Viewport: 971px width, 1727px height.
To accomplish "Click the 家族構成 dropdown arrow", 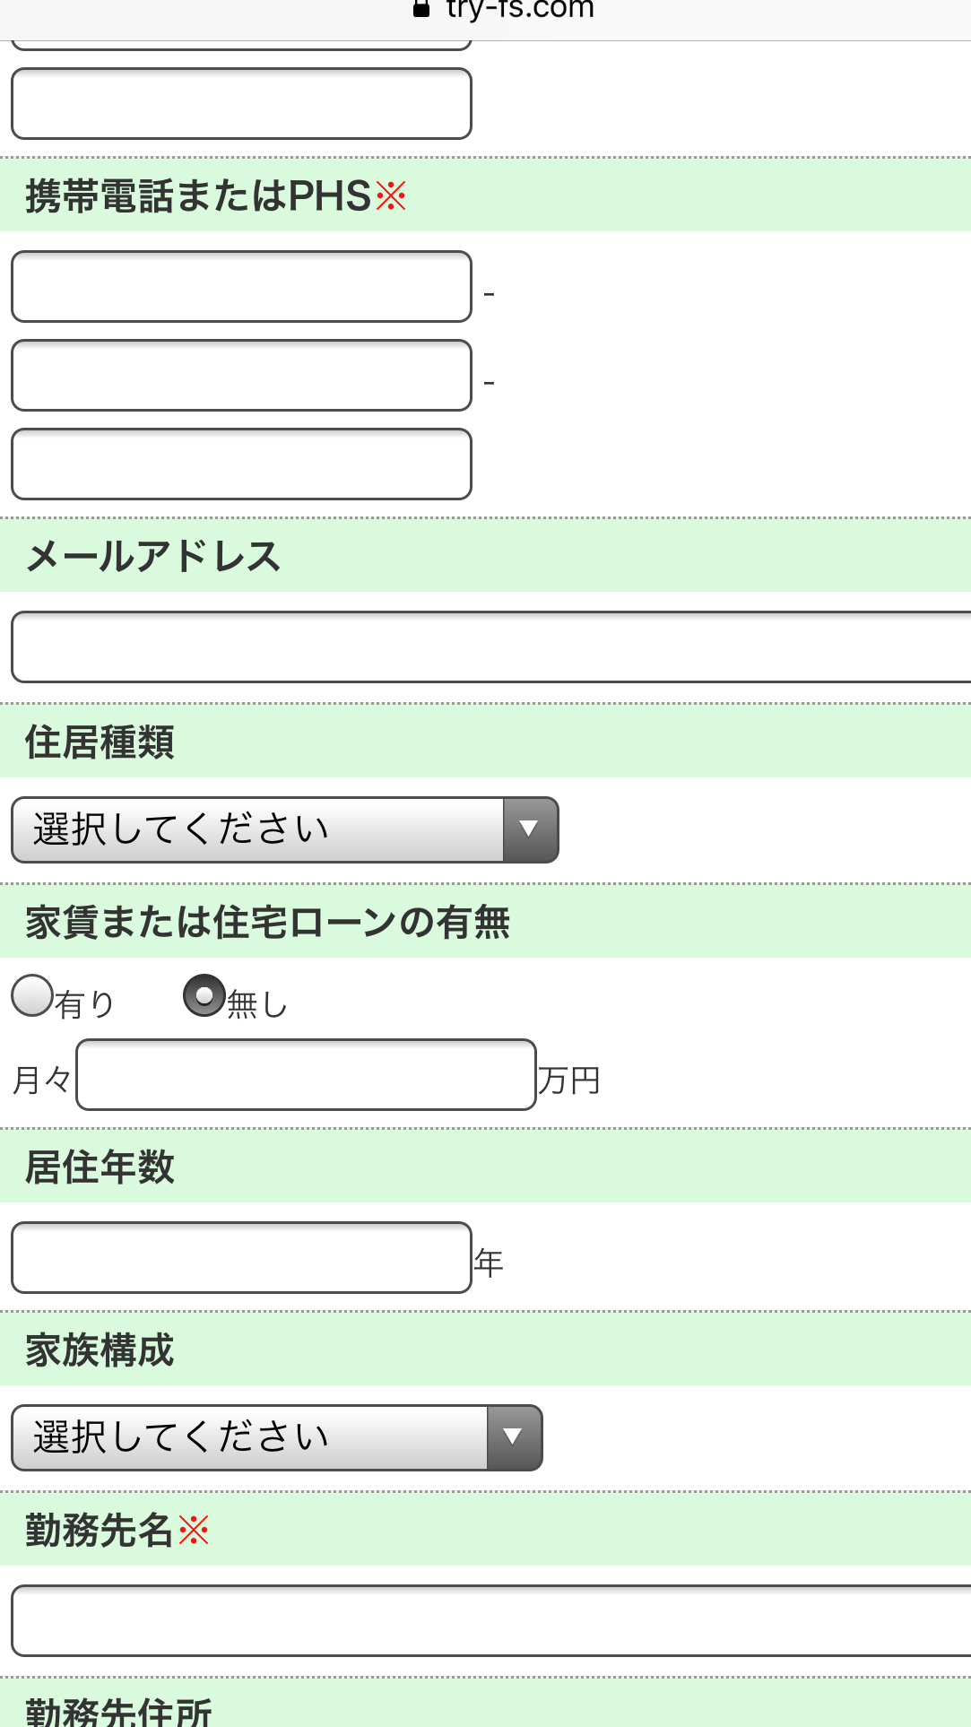I will (514, 1437).
